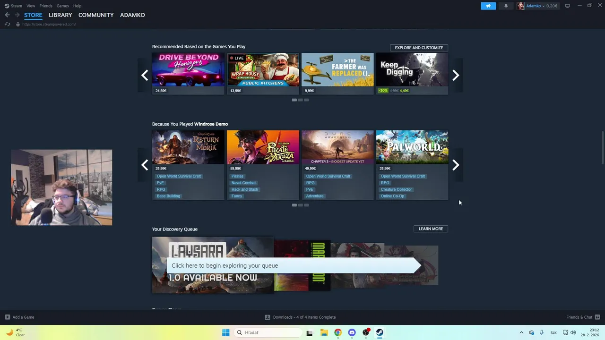The width and height of the screenshot is (605, 340).
Task: Click the Funny tag
Action: [x=237, y=196]
